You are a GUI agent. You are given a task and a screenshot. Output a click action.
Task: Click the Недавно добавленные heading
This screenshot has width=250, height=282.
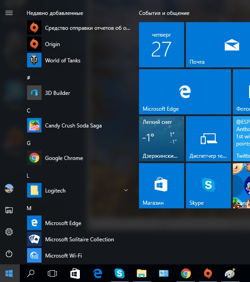[55, 13]
